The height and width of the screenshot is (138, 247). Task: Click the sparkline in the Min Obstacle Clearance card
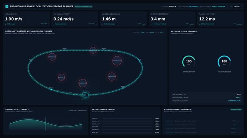pos(141,24)
